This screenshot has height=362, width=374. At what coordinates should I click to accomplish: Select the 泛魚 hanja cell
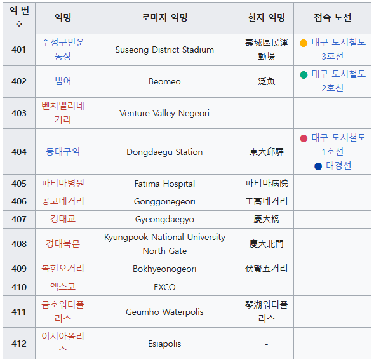coord(267,81)
